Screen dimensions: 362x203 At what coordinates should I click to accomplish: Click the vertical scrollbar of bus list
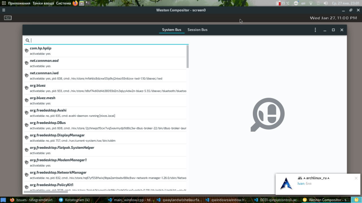tap(188, 56)
